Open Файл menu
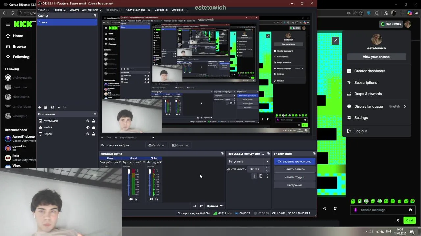Viewport: 421px width, 236px height. [43, 10]
